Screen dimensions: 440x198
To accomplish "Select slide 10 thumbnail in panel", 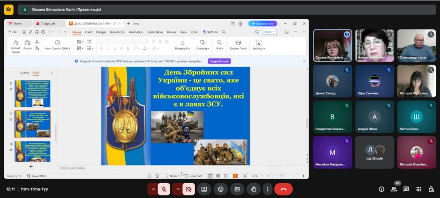I will (x=33, y=151).
